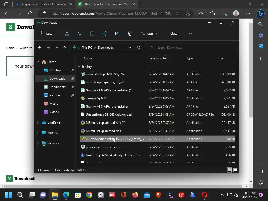Open Microsoft Store from the taskbar
This screenshot has height=201, width=268.
(x=77, y=195)
